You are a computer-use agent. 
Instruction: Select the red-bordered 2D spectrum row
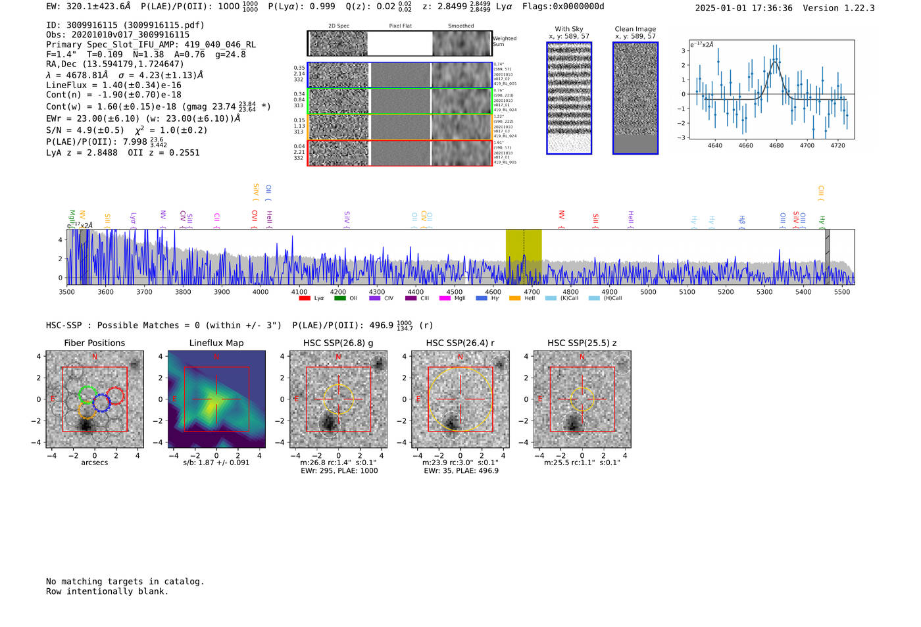pyautogui.click(x=400, y=153)
